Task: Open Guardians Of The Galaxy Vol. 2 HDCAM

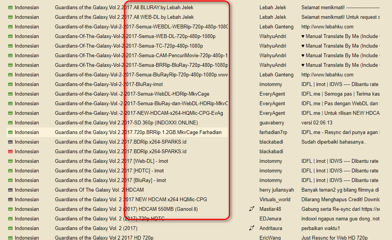Action: click(99, 190)
